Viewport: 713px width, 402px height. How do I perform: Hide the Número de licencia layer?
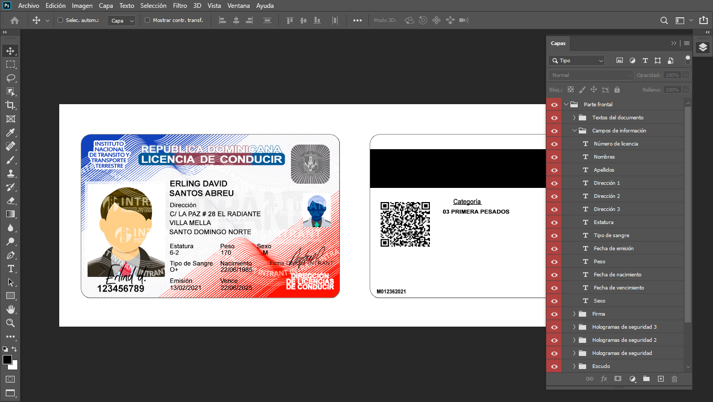(x=554, y=144)
